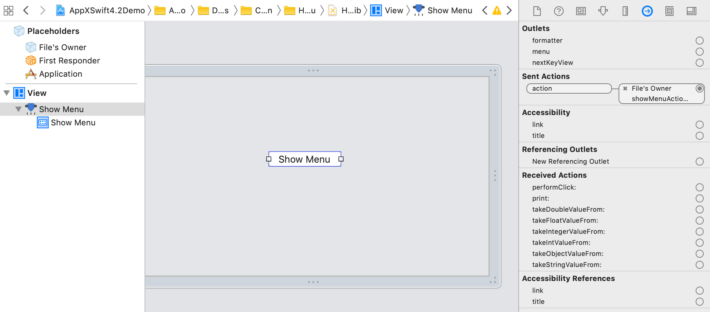
Task: Collapse the View disclosure triangle in the outline
Action: 7,93
